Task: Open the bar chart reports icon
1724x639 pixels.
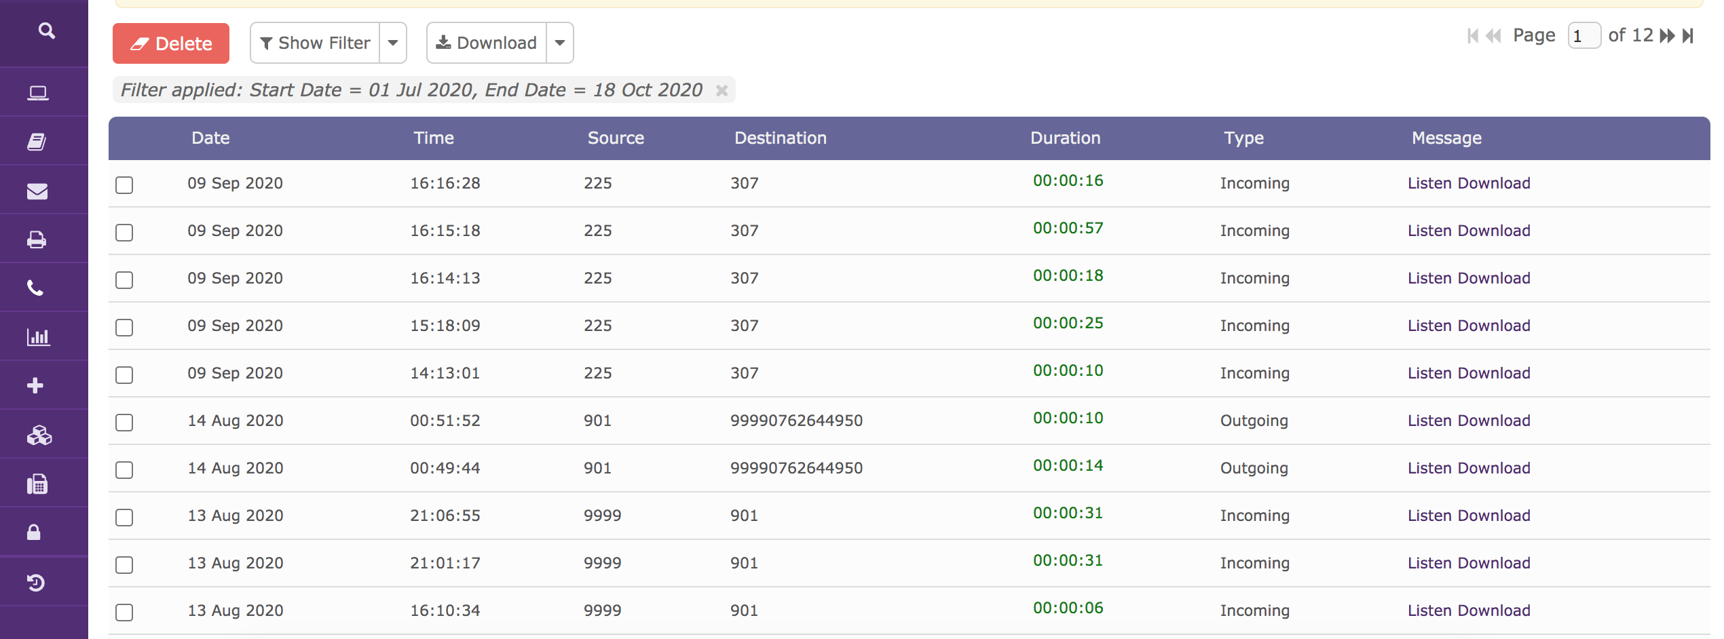Action: [x=38, y=337]
